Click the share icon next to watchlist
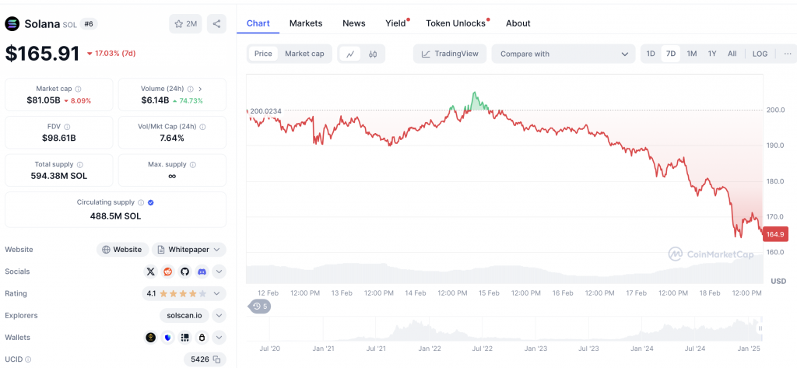This screenshot has height=368, width=797. tap(216, 24)
